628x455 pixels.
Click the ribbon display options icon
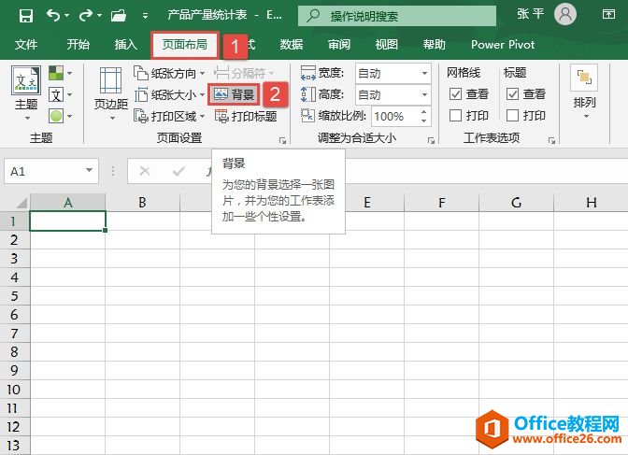pyautogui.click(x=608, y=15)
